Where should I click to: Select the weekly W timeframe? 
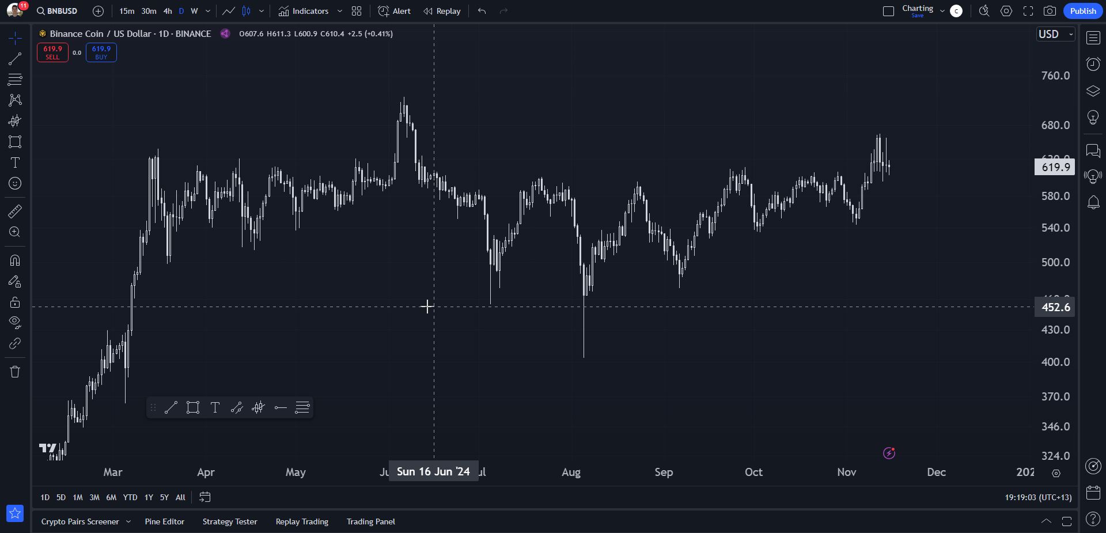(x=195, y=11)
